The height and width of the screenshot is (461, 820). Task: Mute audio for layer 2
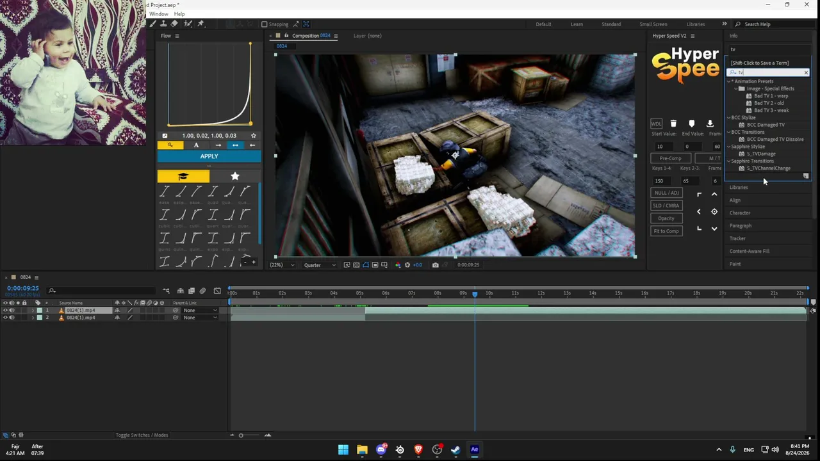tap(12, 318)
